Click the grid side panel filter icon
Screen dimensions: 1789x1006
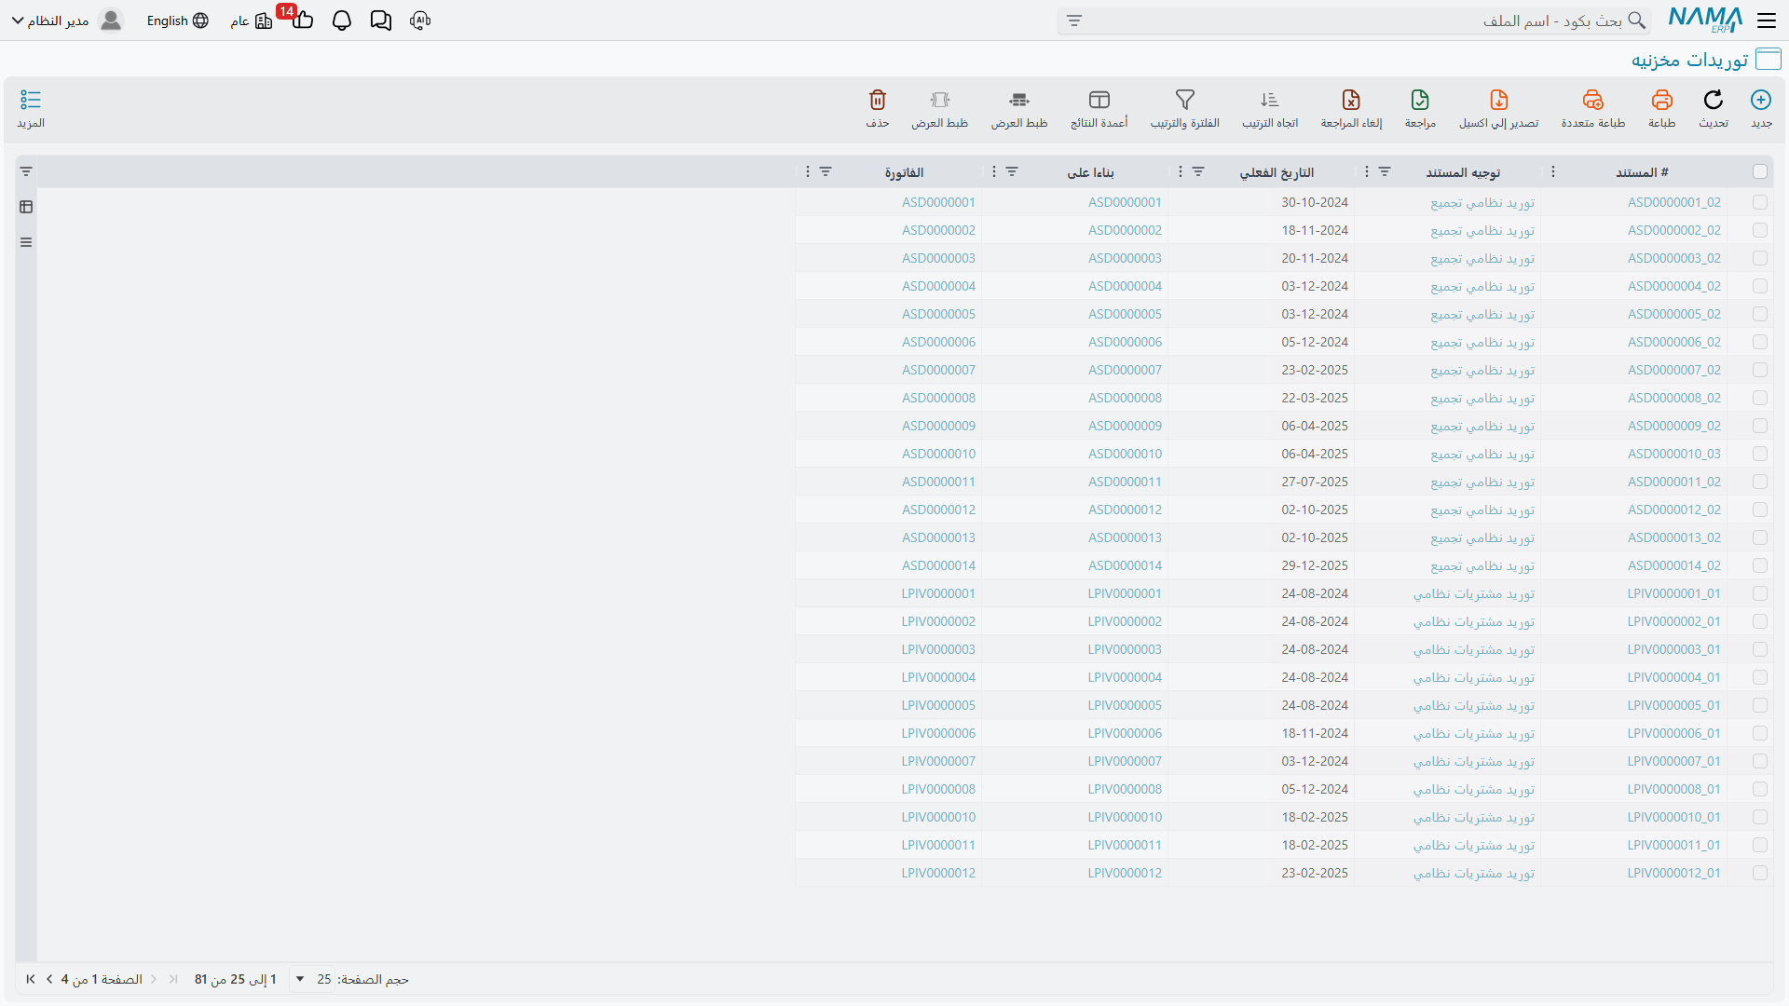26,171
